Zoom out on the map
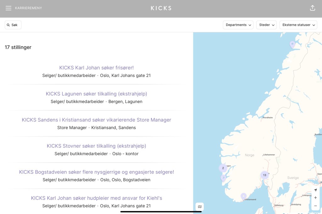The height and width of the screenshot is (214, 322). point(315,206)
